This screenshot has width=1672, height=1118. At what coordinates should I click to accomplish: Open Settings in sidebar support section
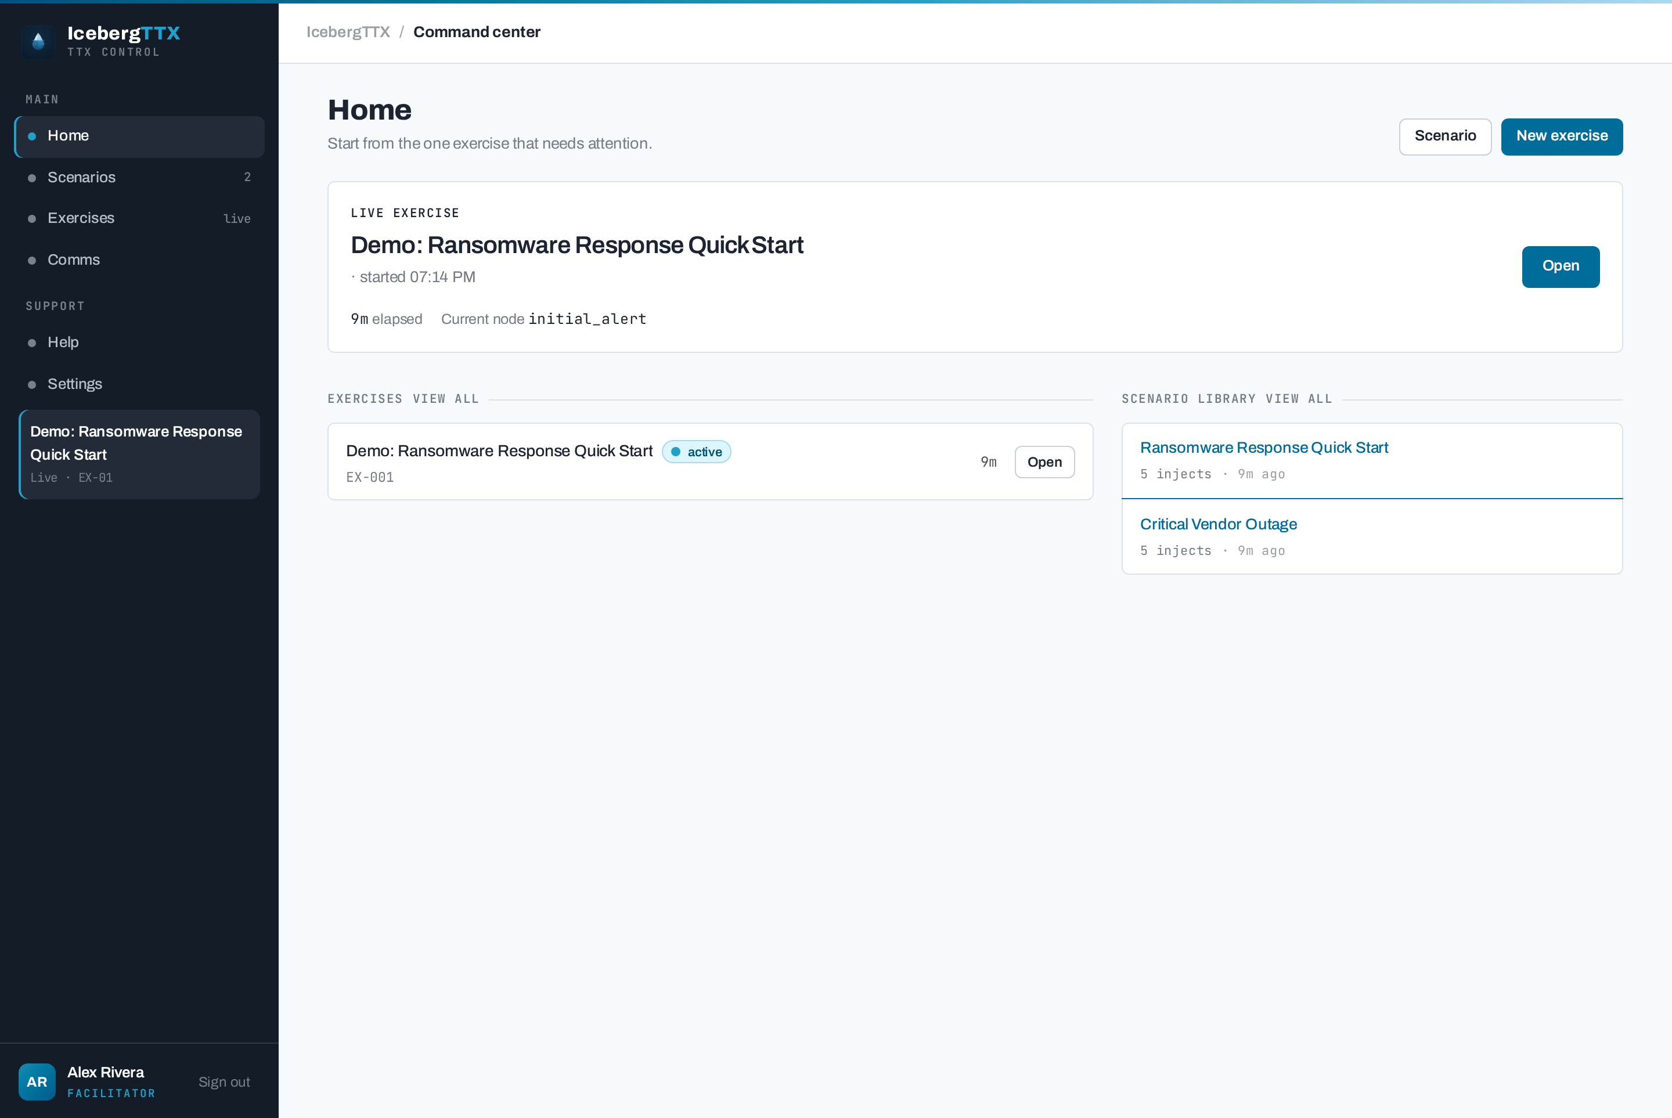pos(140,384)
